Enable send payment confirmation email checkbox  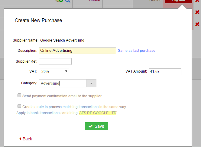pyautogui.click(x=19, y=95)
